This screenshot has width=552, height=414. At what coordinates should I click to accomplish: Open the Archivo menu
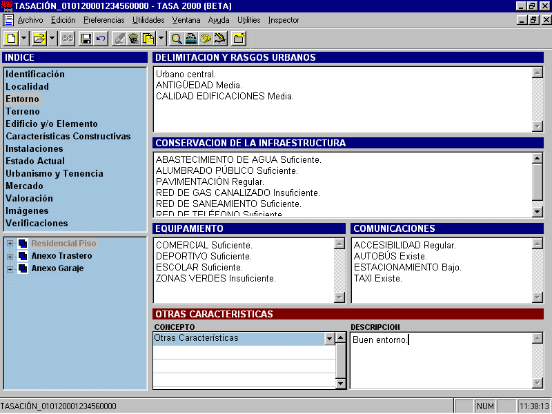30,20
